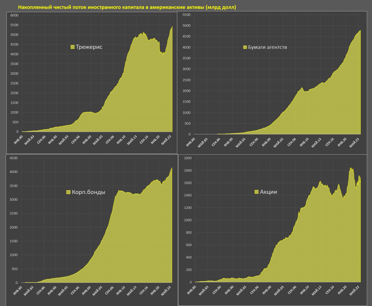Click the yellow chart title at the top

(x=127, y=7)
